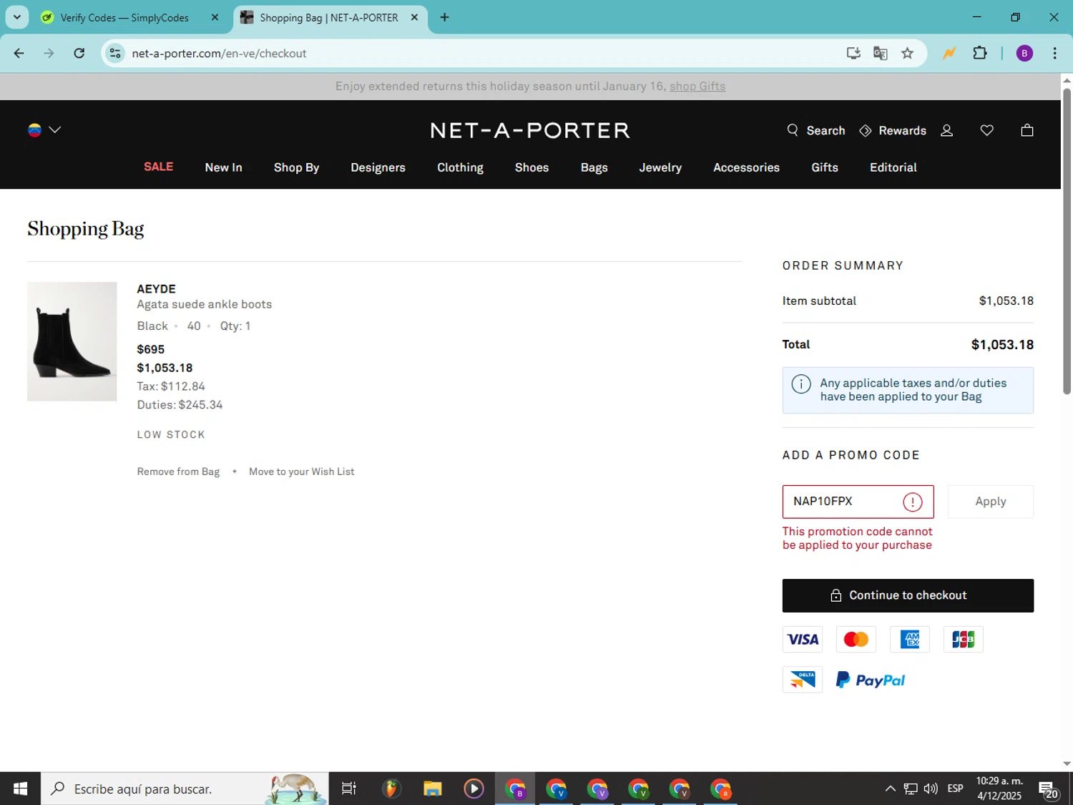Open the New In menu
The height and width of the screenshot is (805, 1073).
[223, 167]
